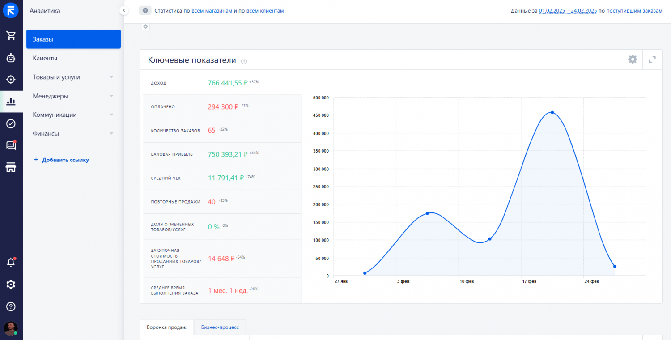Collapse the Analytics side panel
This screenshot has width=671, height=340.
(124, 11)
